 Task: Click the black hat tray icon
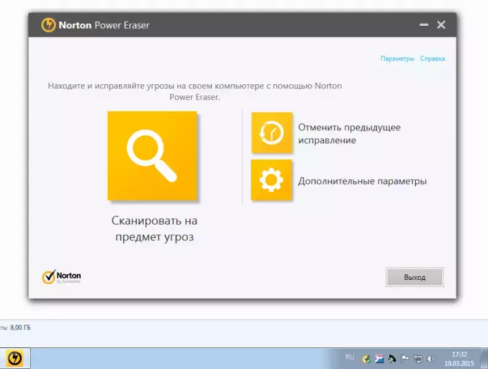[392, 359]
